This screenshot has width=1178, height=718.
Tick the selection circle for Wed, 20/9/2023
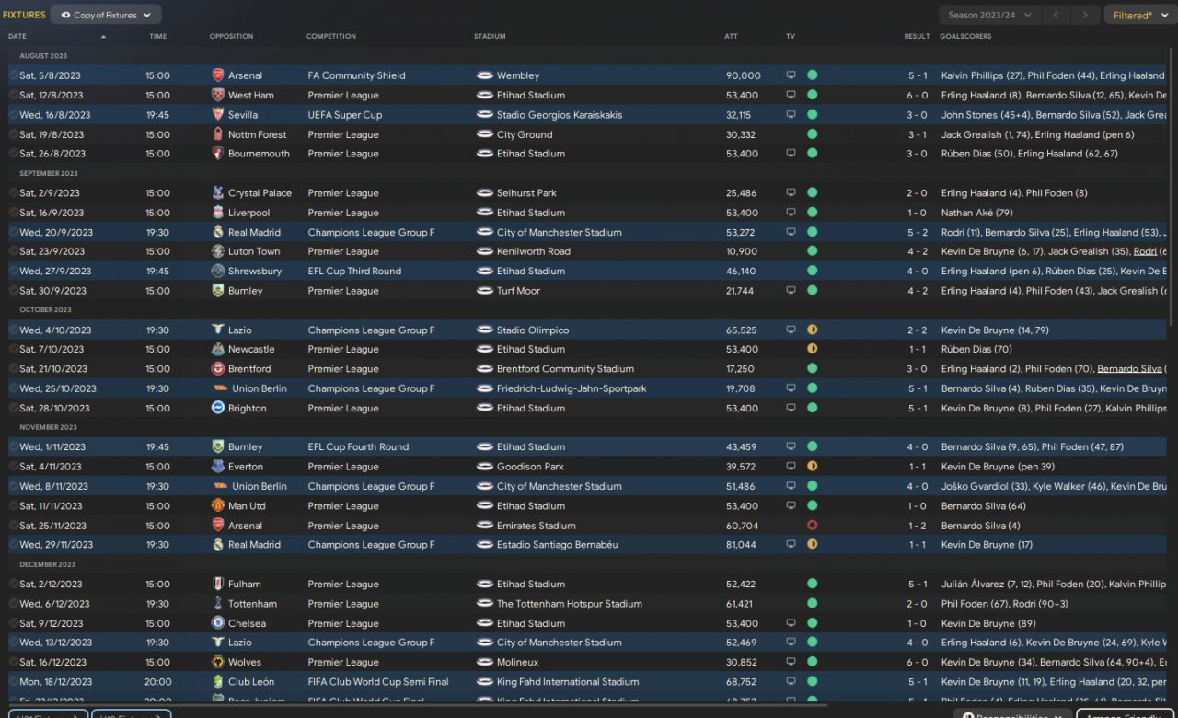[x=13, y=232]
